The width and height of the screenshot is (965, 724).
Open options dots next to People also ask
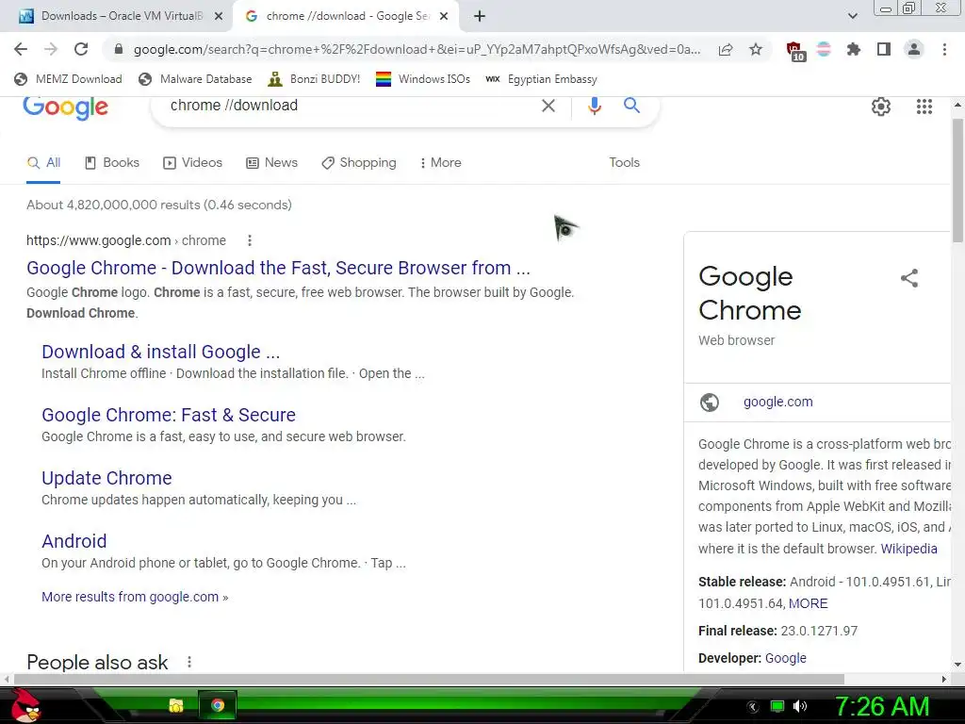click(x=188, y=662)
